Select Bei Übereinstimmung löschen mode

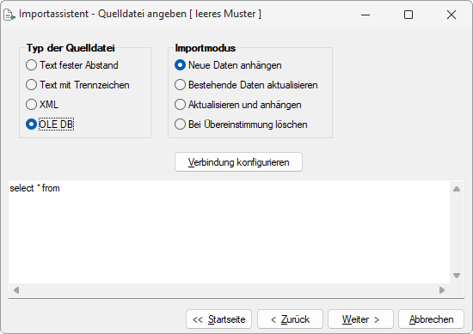click(x=241, y=124)
